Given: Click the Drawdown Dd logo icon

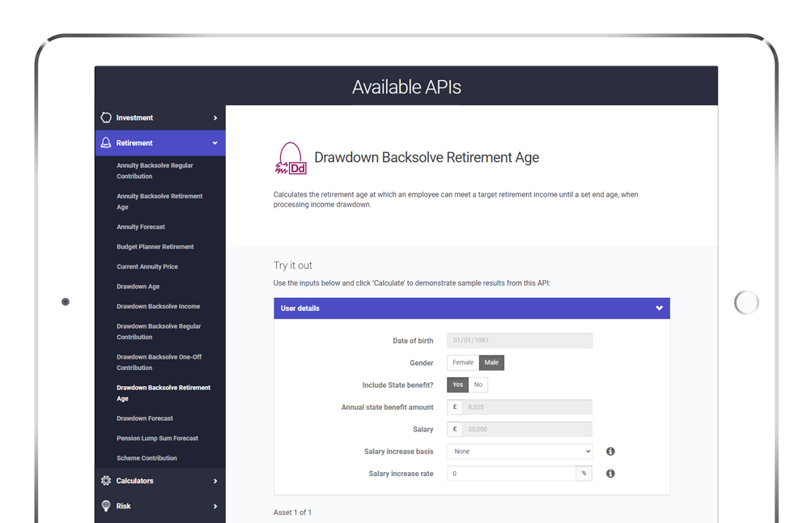Looking at the screenshot, I should pos(291,159).
